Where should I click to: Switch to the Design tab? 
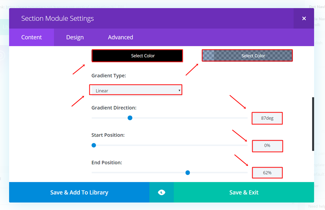click(75, 37)
